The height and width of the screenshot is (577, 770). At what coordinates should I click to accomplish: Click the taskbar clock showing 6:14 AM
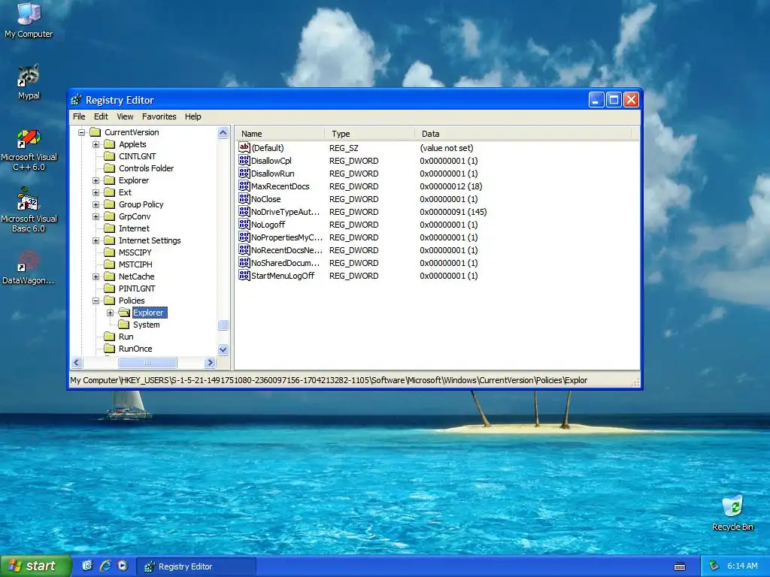click(x=742, y=566)
